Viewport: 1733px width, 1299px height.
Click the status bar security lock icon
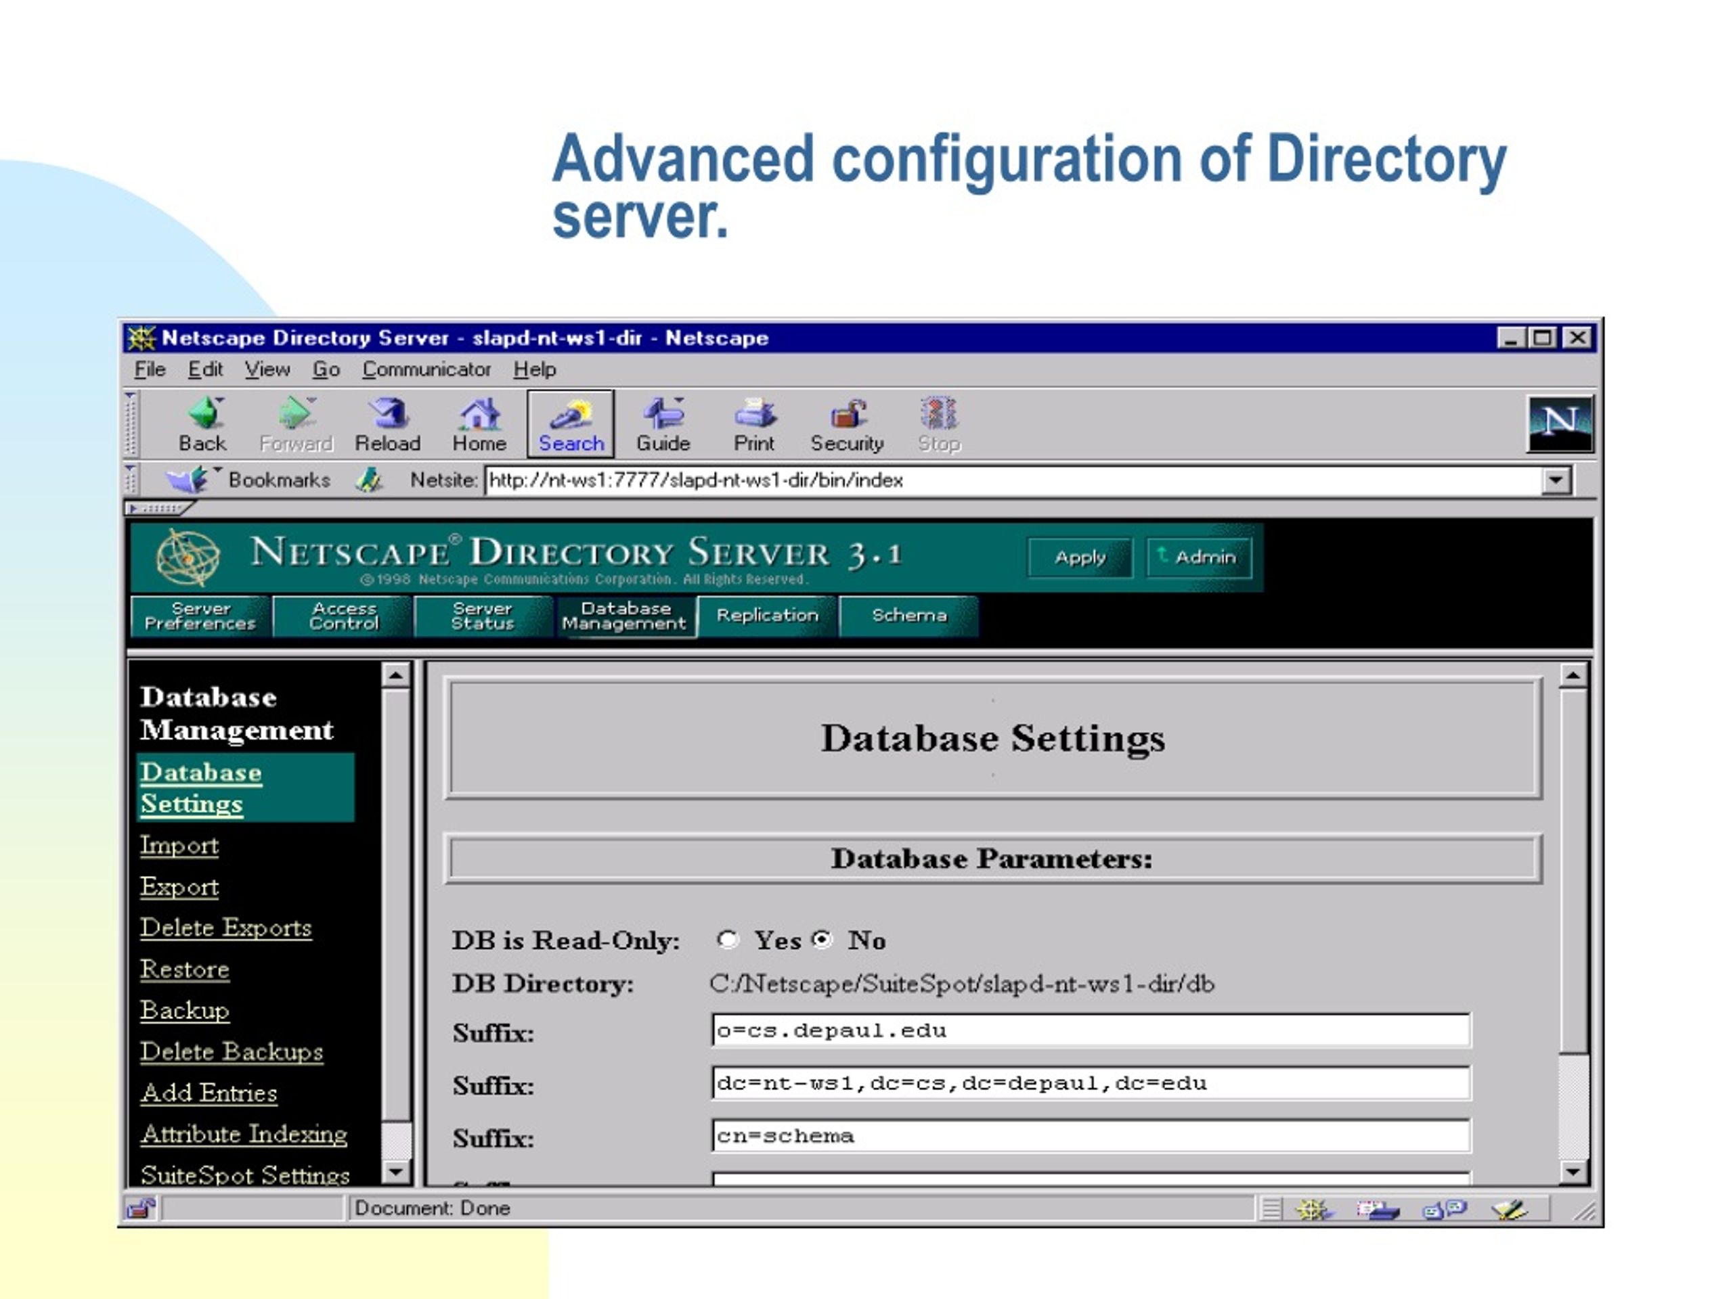(x=141, y=1208)
